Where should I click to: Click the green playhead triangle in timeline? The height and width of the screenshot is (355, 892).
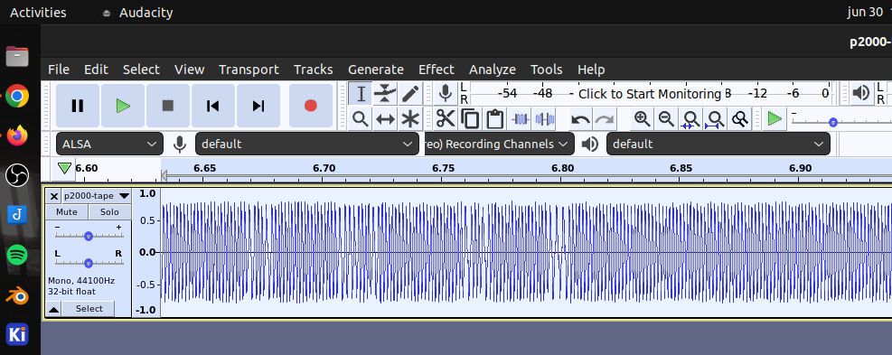coord(64,168)
